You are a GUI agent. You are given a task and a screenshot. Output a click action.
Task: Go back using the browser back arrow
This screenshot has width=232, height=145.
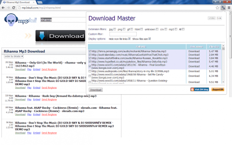(x=3, y=8)
